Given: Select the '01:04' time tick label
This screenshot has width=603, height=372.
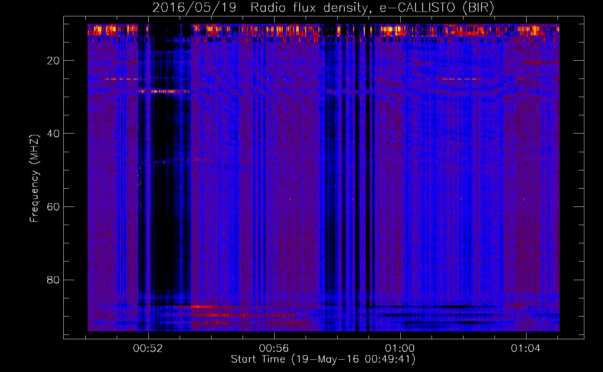Looking at the screenshot, I should coord(525,349).
